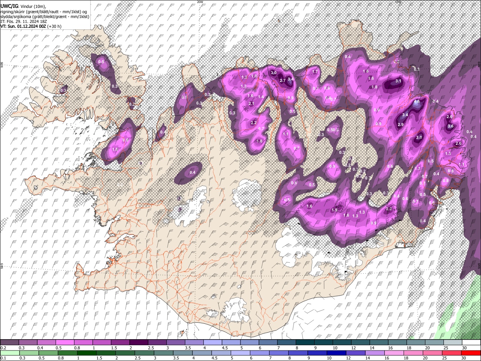Viewport: 481px width, 361px height.
Task: Click the bright pink swatch right of upper-row 0.5
Action: pyautogui.click(x=65, y=343)
